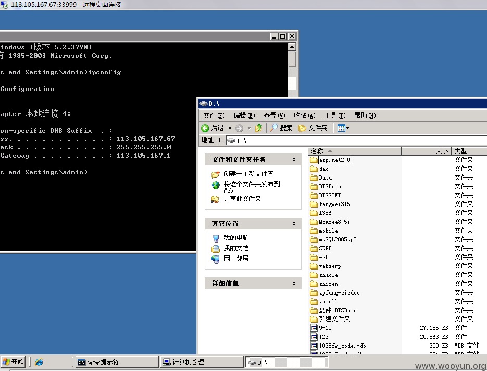Click the Views grid icon
The width and height of the screenshot is (487, 371).
point(341,128)
